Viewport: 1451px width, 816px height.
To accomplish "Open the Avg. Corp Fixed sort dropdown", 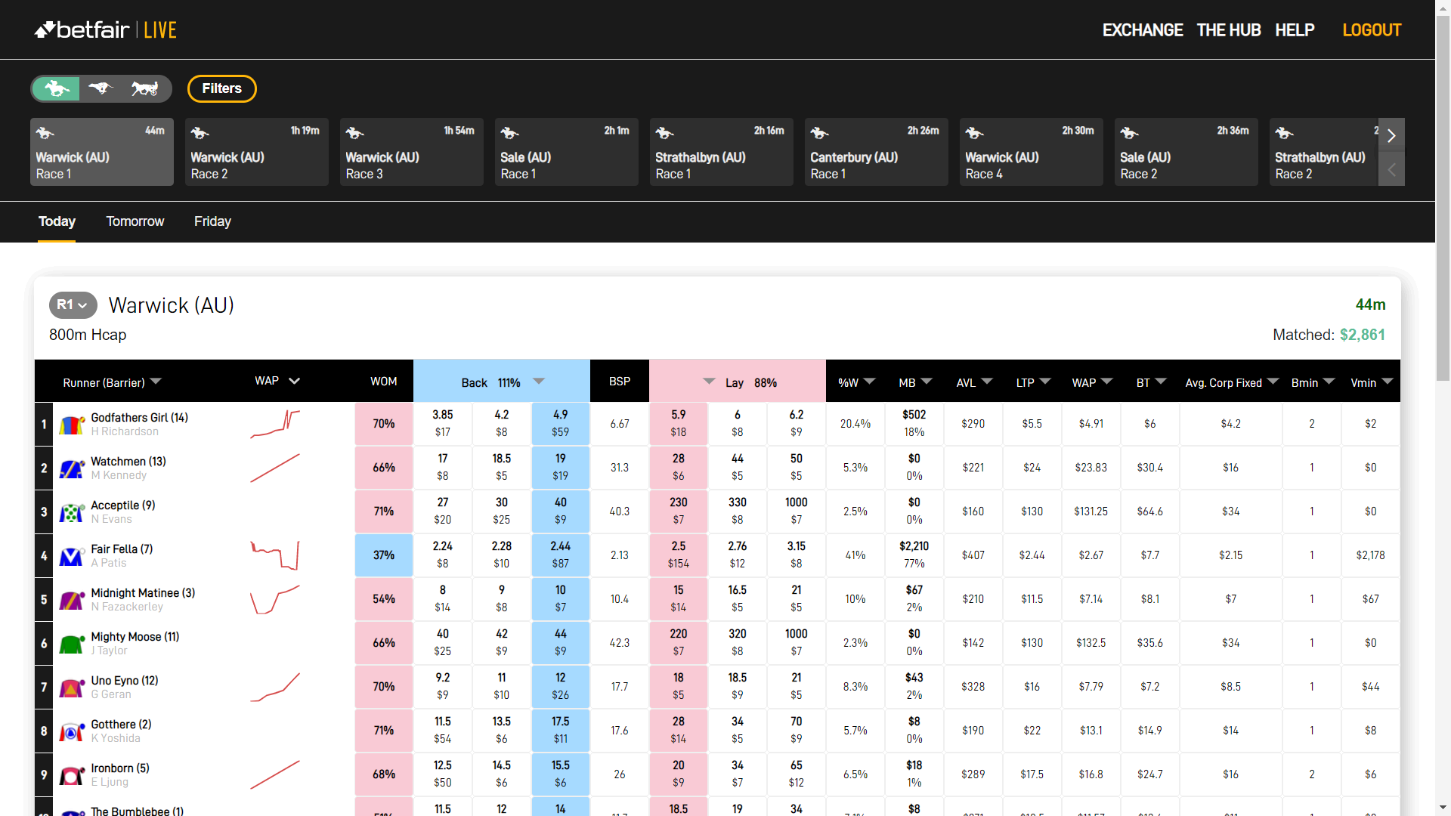I will click(1274, 382).
